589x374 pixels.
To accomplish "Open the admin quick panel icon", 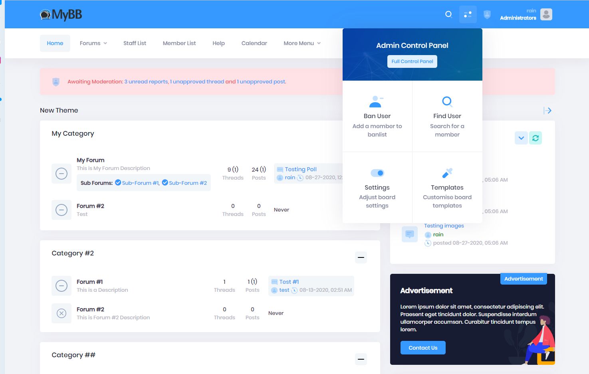I will click(x=468, y=14).
